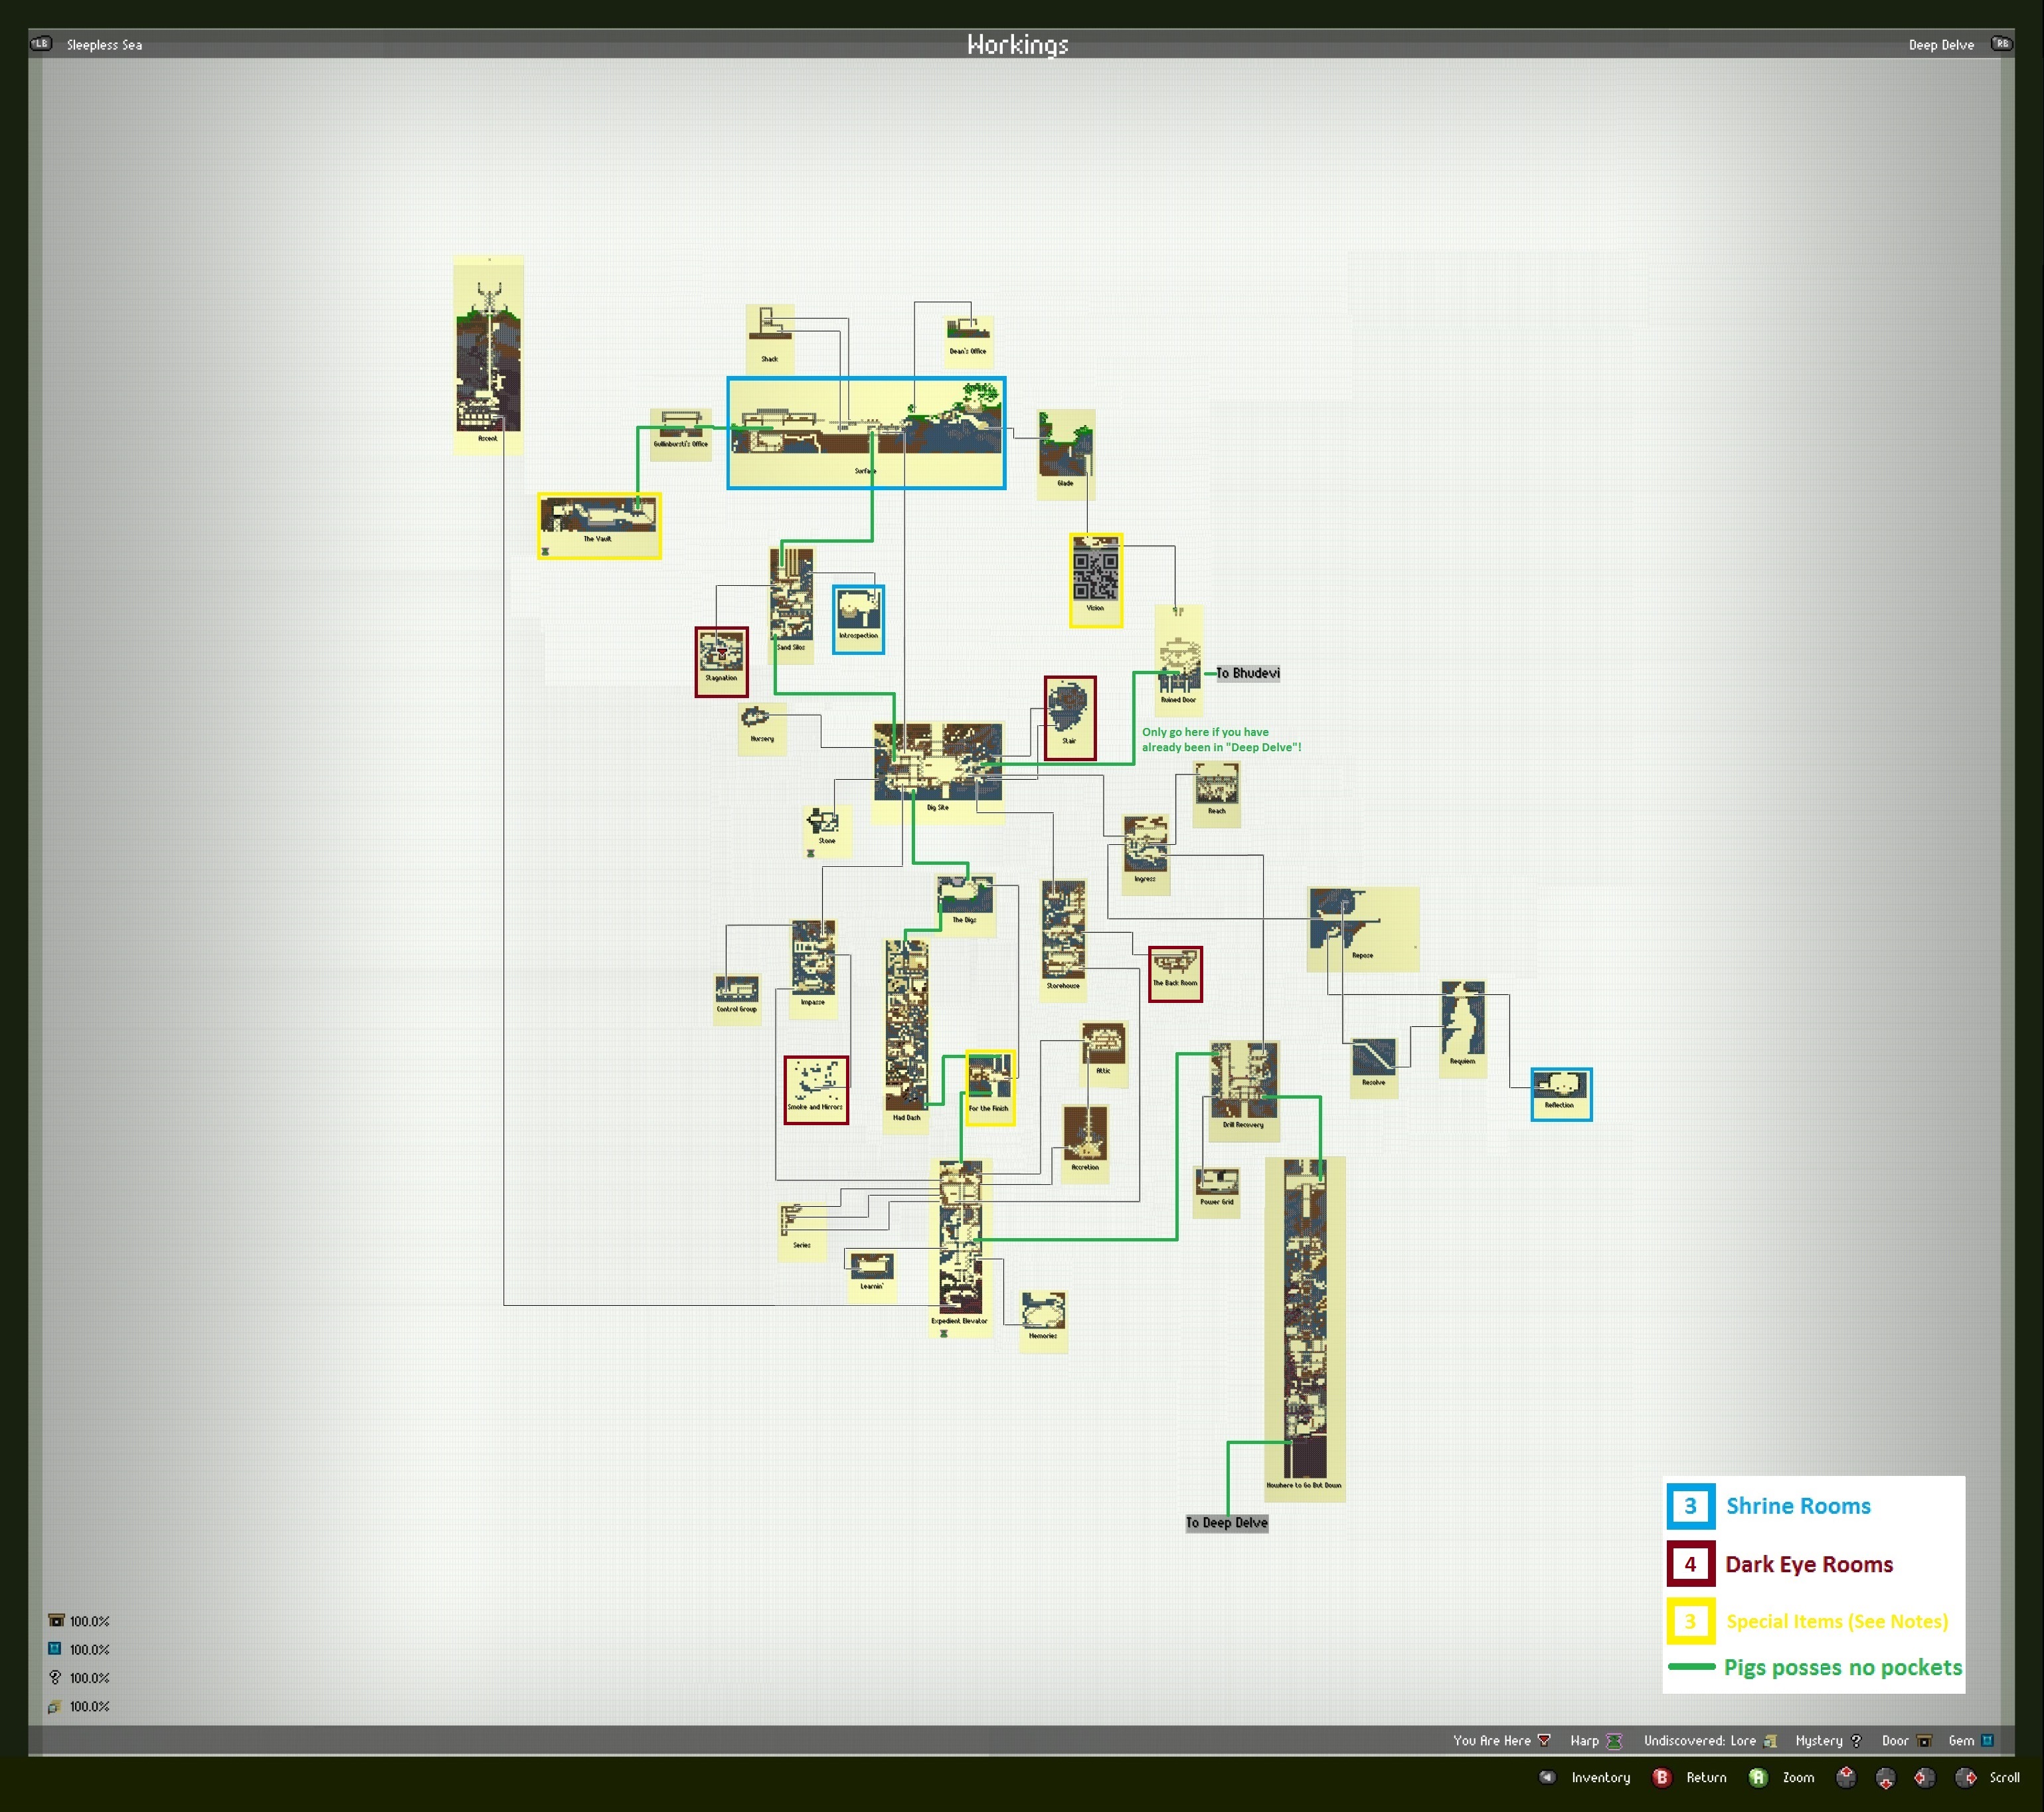
Task: Click the Warp hourglass legend icon
Action: 1613,1741
